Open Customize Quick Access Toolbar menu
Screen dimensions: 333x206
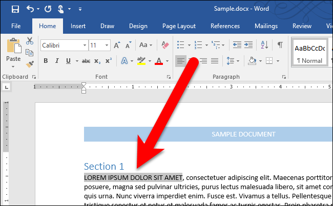pyautogui.click(x=80, y=9)
